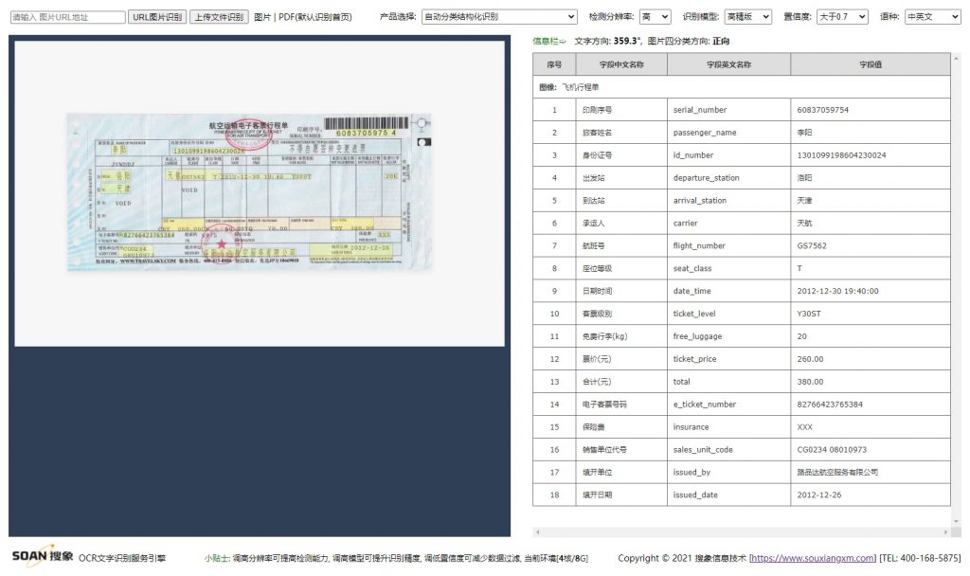Click the scanned flight itinerary image
970x576 pixels.
249,191
